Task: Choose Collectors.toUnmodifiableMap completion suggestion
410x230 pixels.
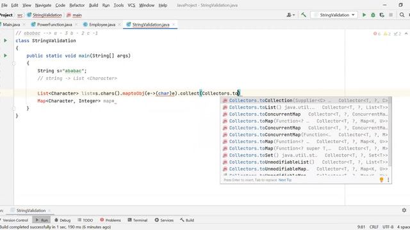Action: tap(305, 169)
